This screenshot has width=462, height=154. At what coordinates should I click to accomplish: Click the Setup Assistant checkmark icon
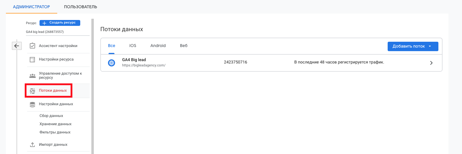coord(32,46)
